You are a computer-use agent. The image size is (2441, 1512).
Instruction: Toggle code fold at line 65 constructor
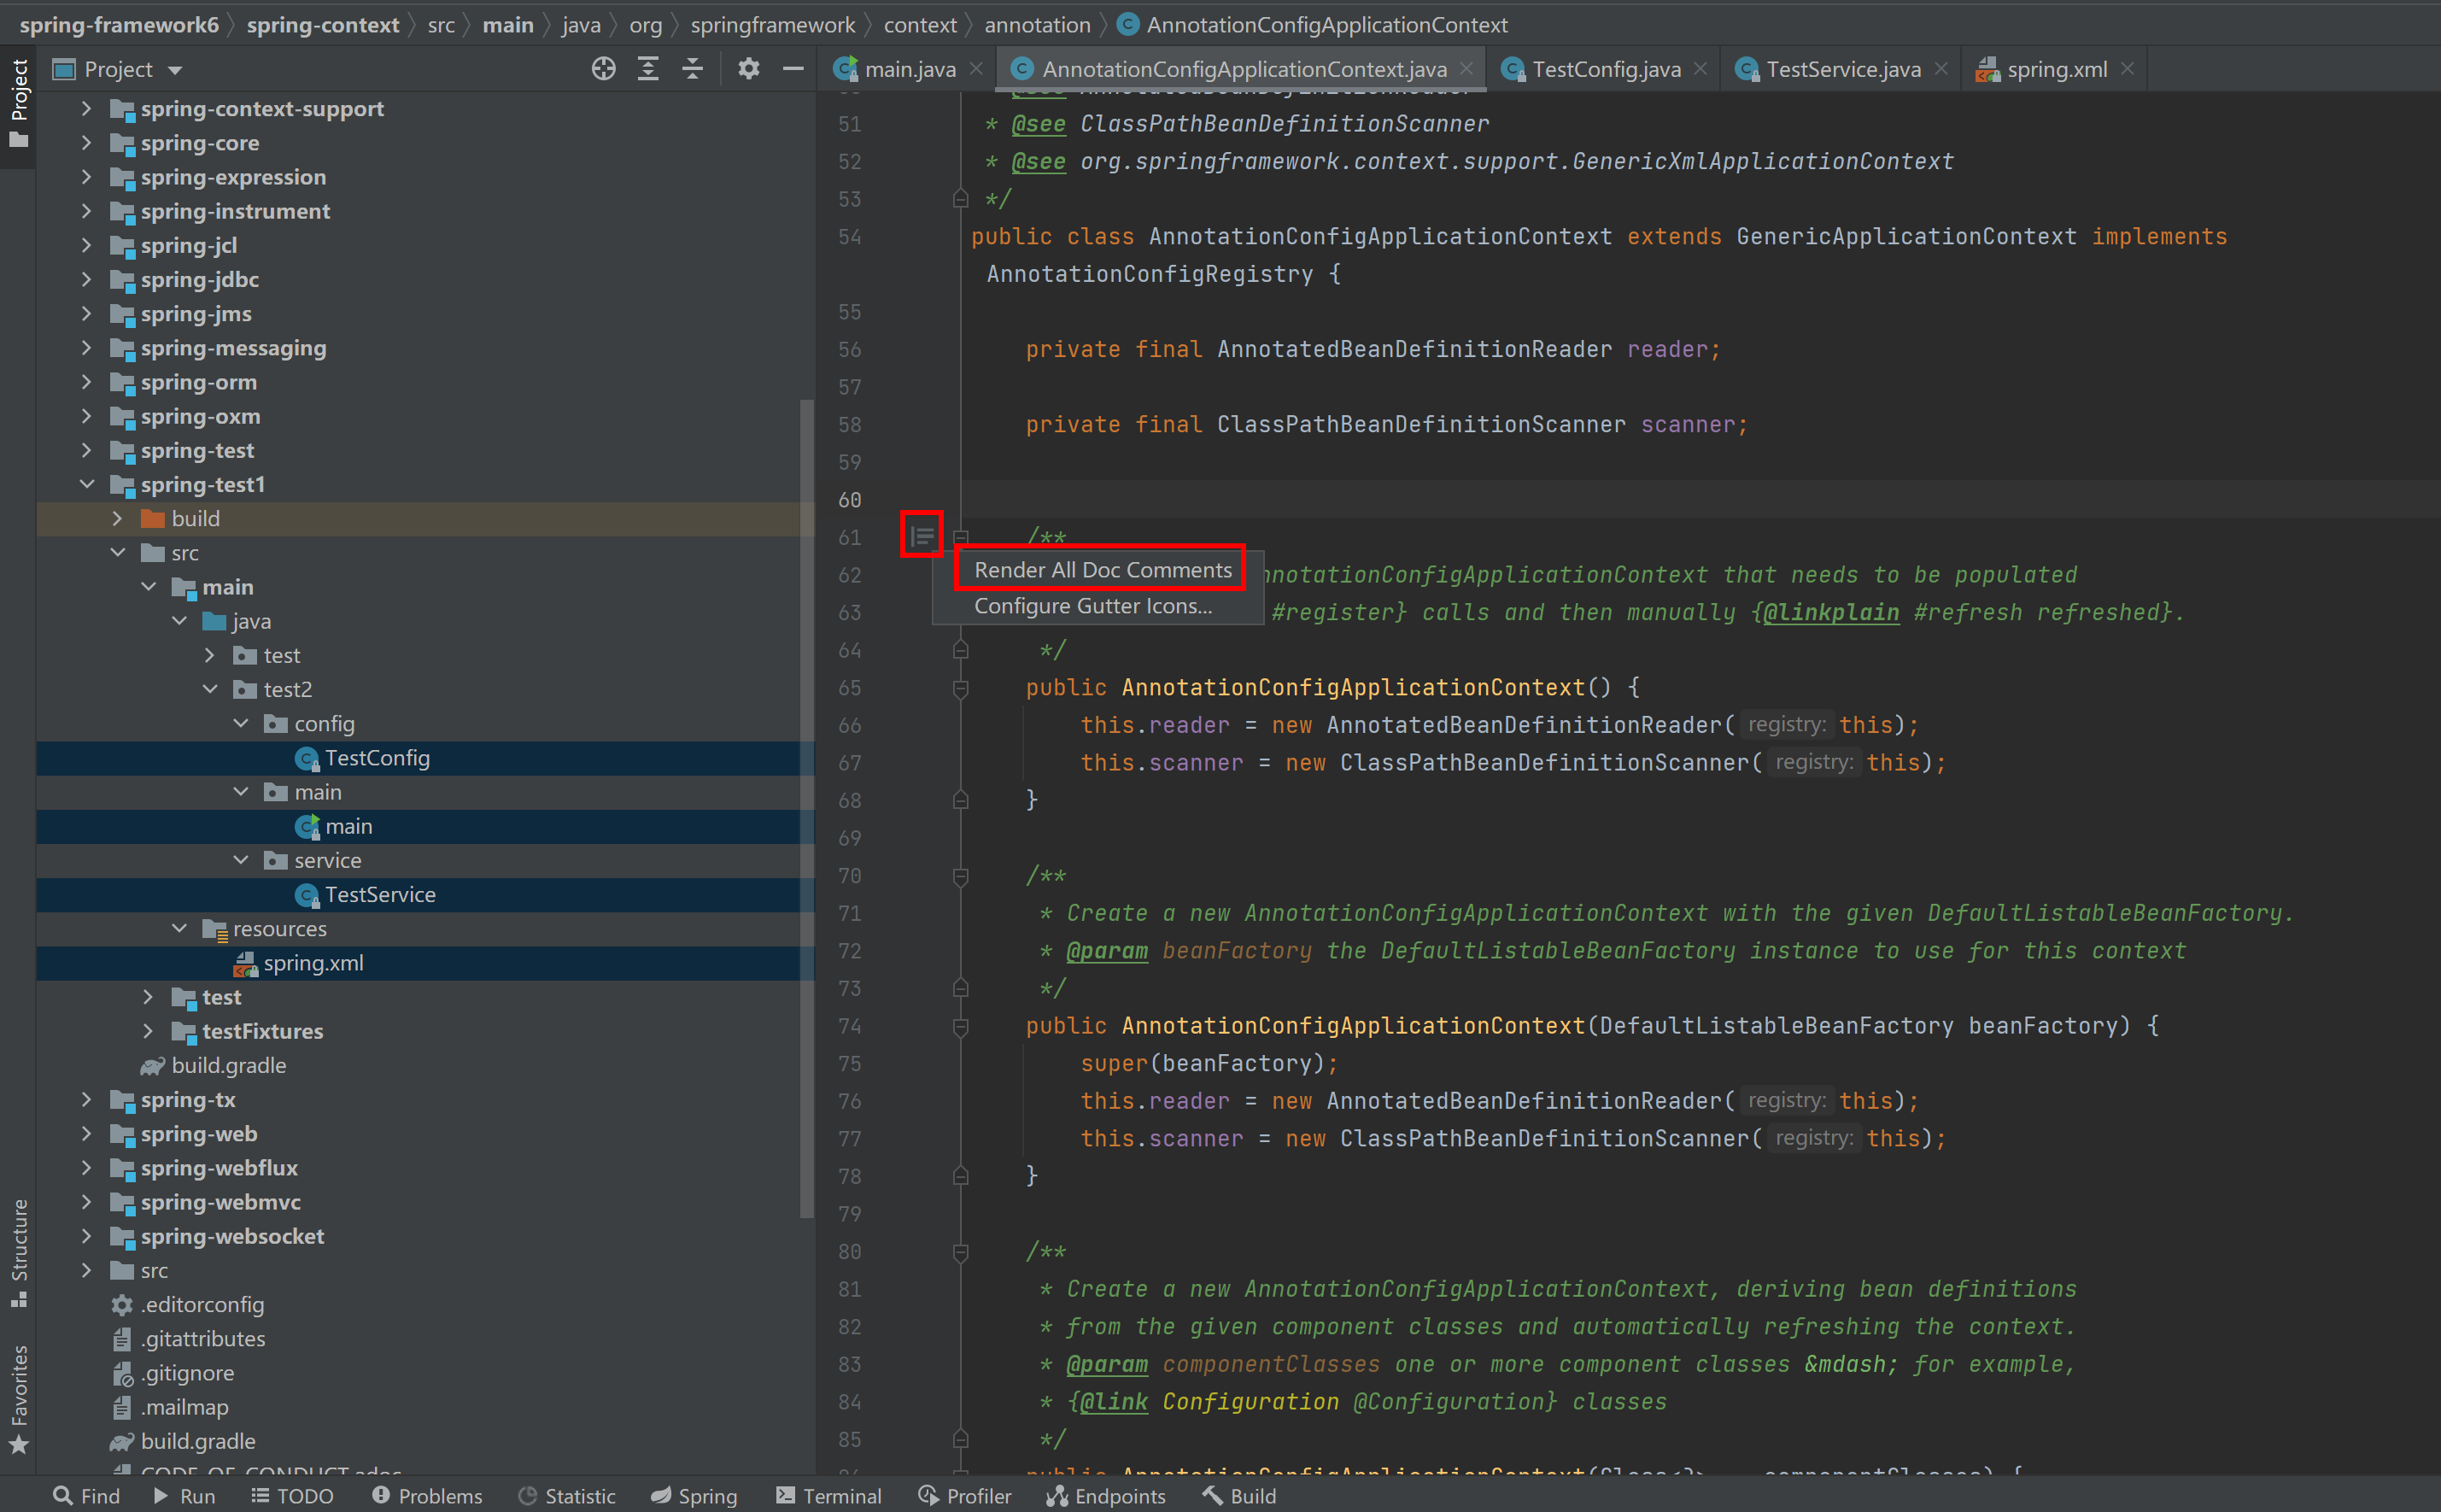(961, 688)
